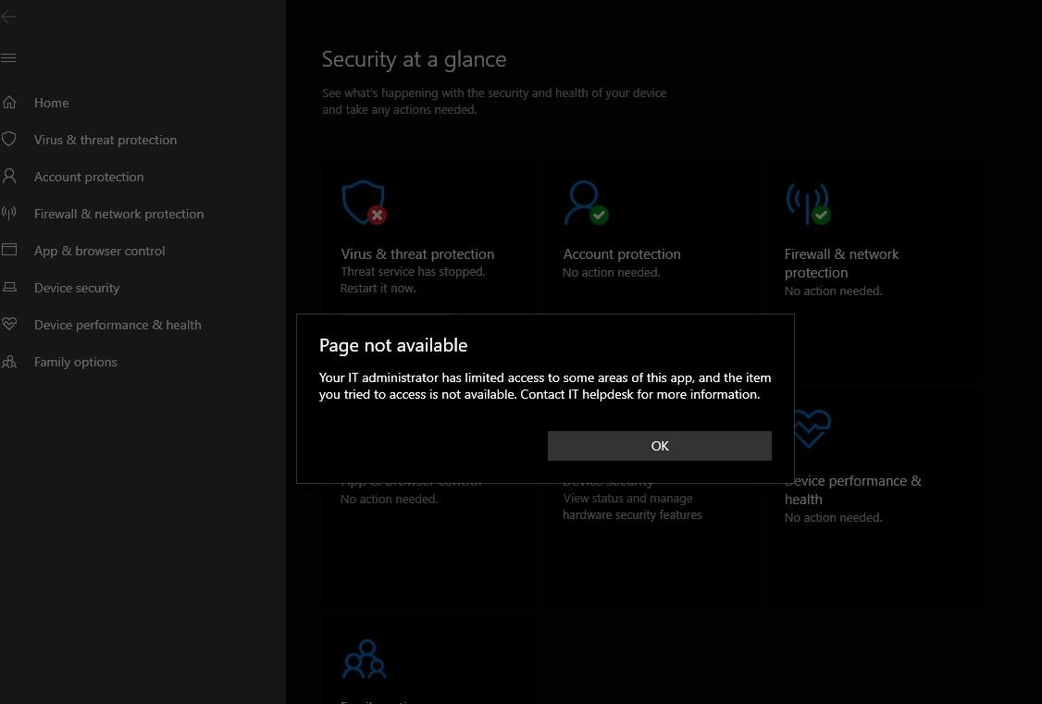Click Restart it now link
The image size is (1042, 704).
378,289
